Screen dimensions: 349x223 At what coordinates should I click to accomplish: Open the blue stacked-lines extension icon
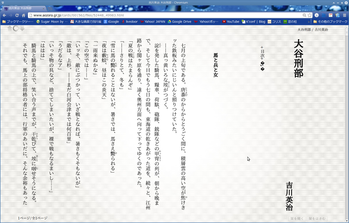click(x=323, y=15)
